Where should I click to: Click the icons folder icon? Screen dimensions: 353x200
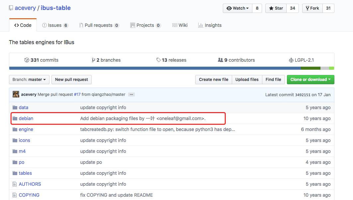coord(15,140)
